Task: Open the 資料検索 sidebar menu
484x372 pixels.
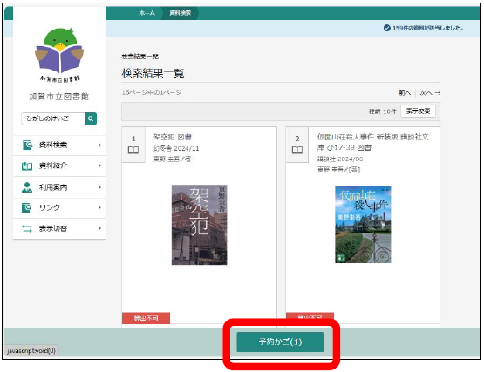Action: 59,145
